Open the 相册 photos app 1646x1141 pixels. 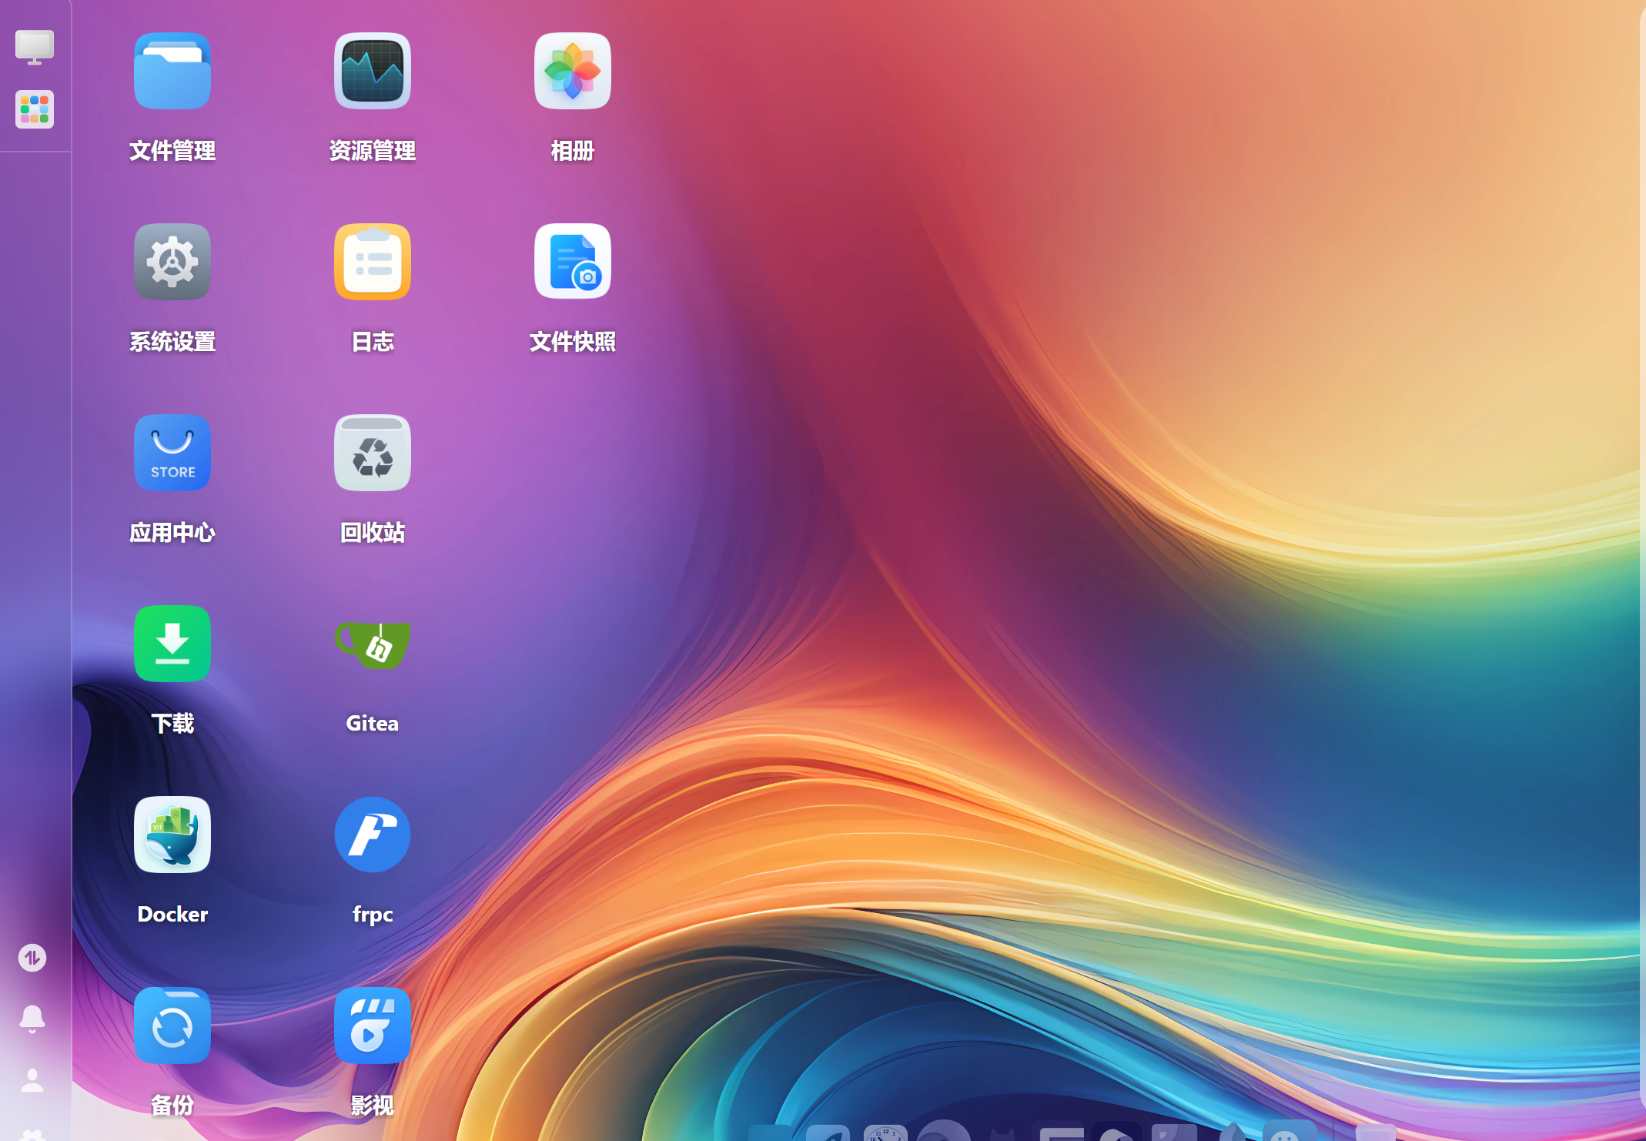pos(572,72)
